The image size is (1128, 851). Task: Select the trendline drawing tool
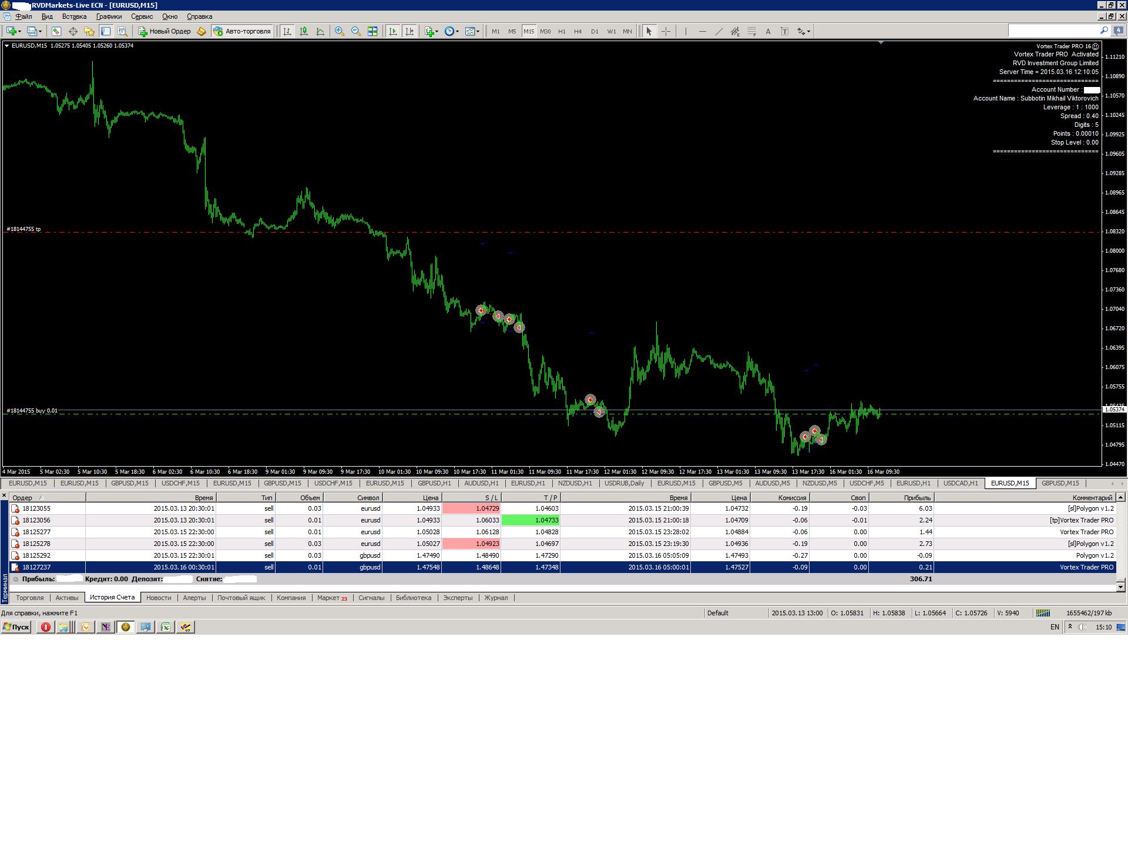(719, 31)
